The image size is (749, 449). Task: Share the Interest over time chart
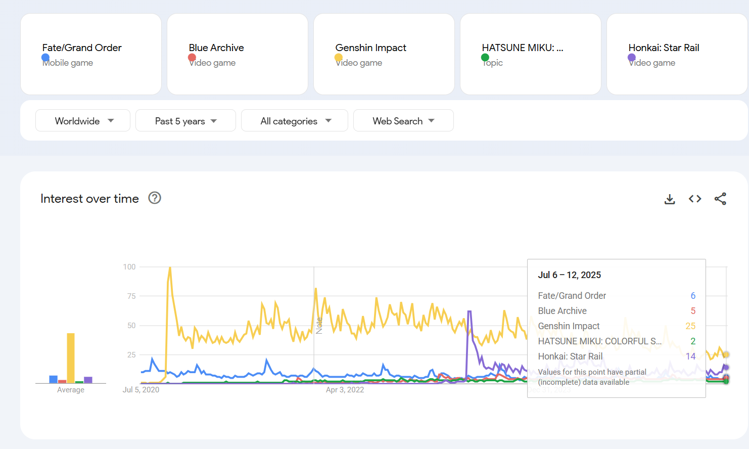(720, 199)
